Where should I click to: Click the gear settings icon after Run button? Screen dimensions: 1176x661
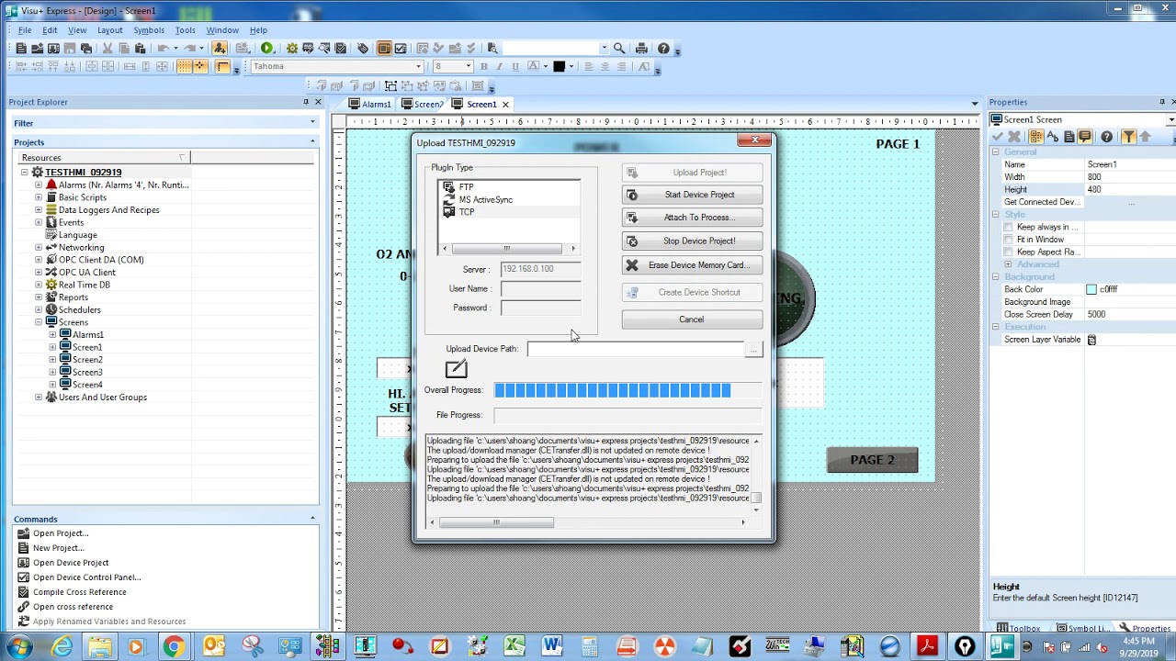[x=292, y=48]
